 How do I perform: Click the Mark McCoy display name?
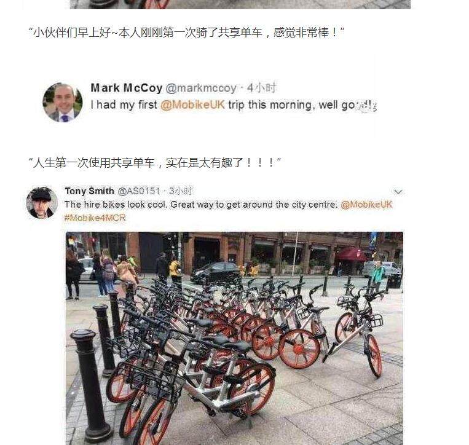(126, 88)
